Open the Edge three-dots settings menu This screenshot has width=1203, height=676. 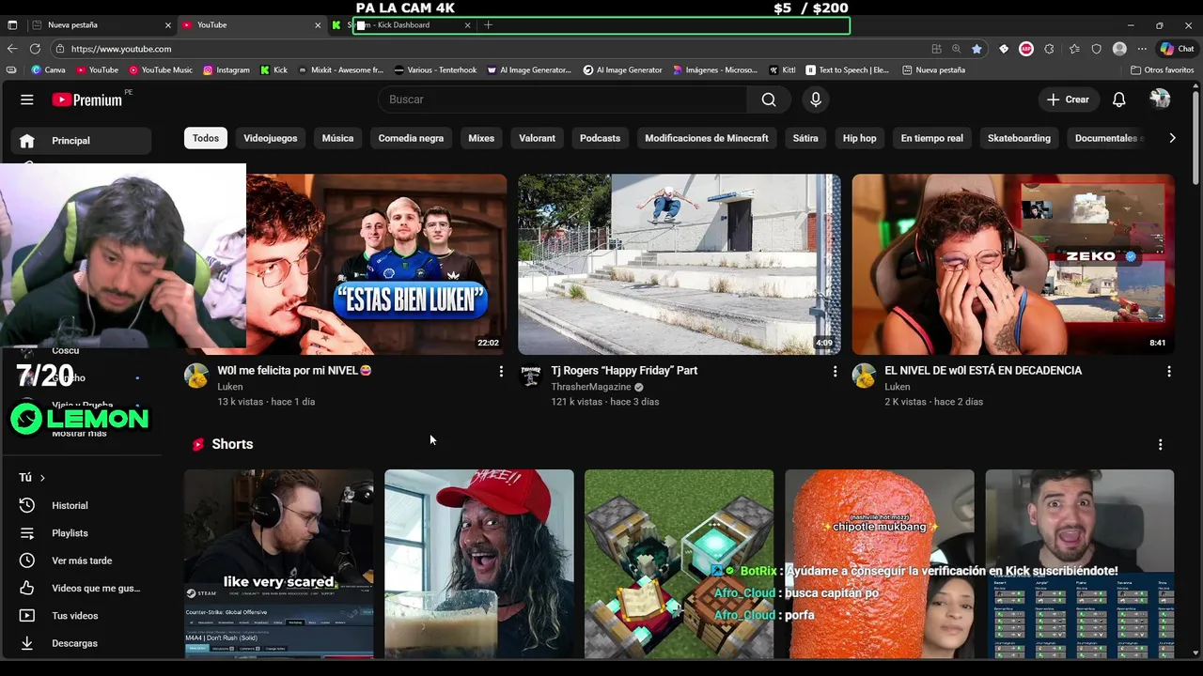click(x=1142, y=49)
